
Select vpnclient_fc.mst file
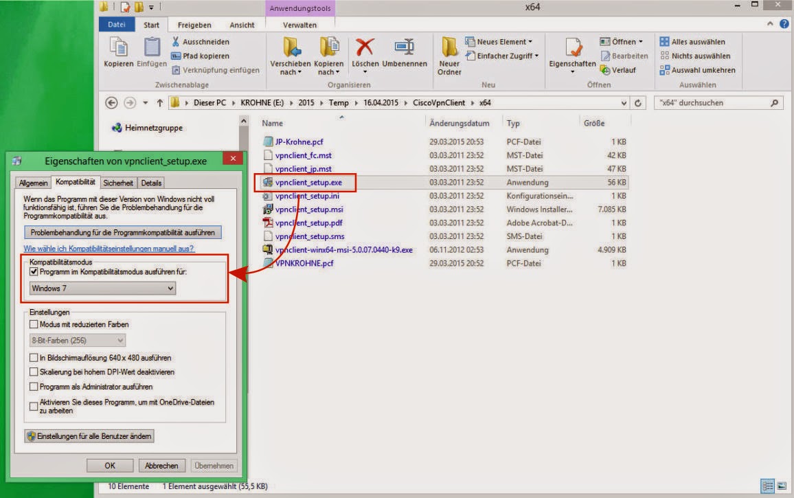pos(297,155)
